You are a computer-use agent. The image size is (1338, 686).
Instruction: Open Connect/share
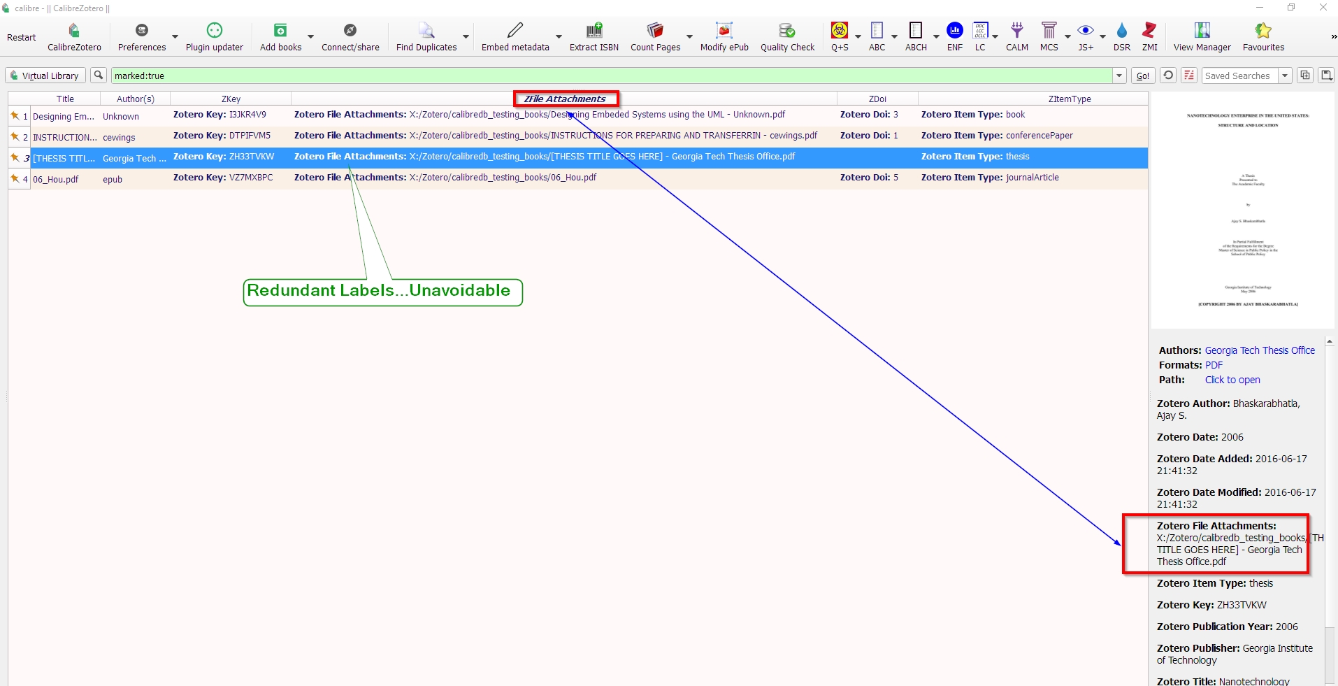(350, 36)
